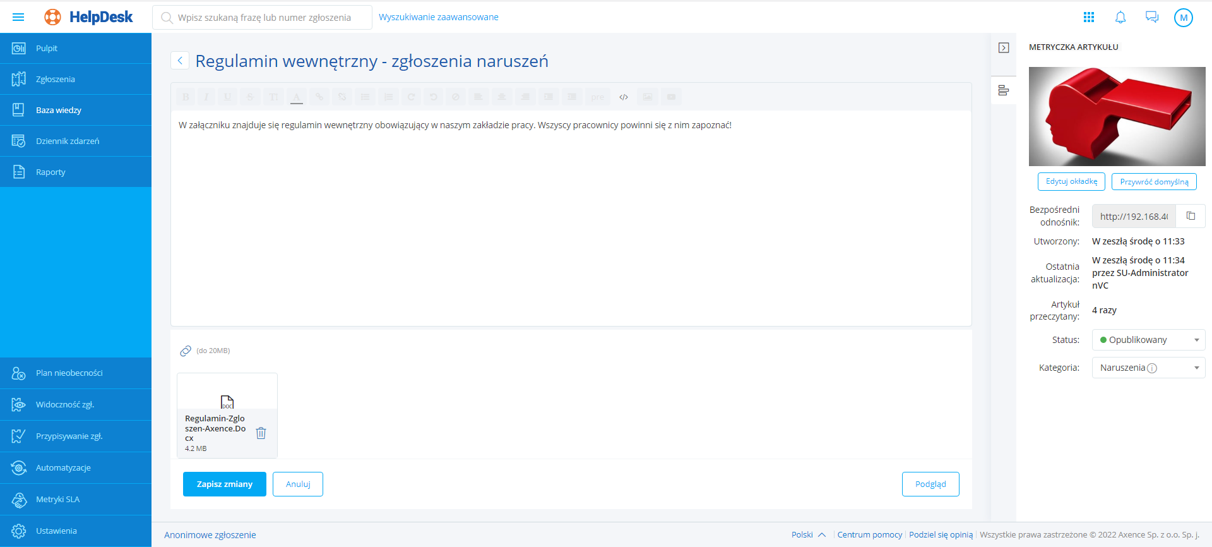Expand the Kategoria dropdown set to Naruszenia
The image size is (1212, 547).
pyautogui.click(x=1148, y=368)
